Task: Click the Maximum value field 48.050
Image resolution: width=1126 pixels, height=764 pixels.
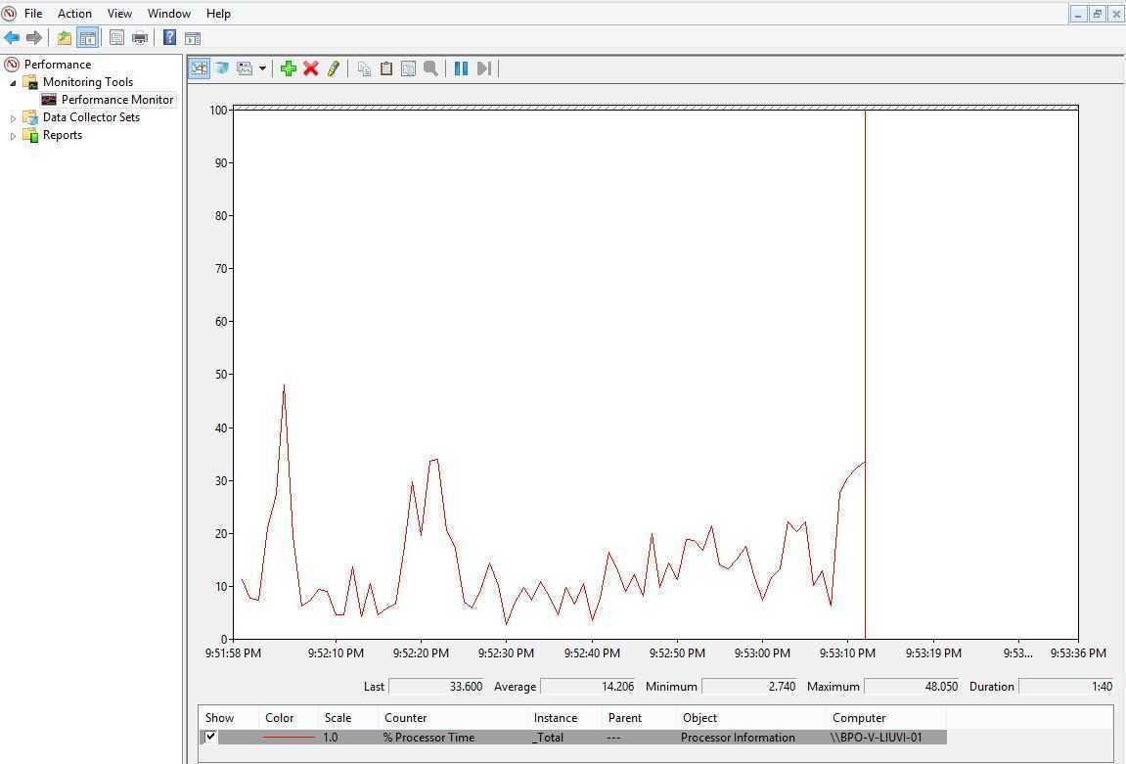Action: [912, 686]
